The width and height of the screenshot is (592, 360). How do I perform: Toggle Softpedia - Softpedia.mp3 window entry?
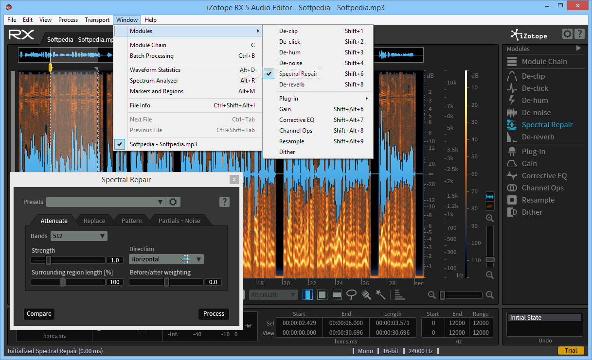pos(188,144)
